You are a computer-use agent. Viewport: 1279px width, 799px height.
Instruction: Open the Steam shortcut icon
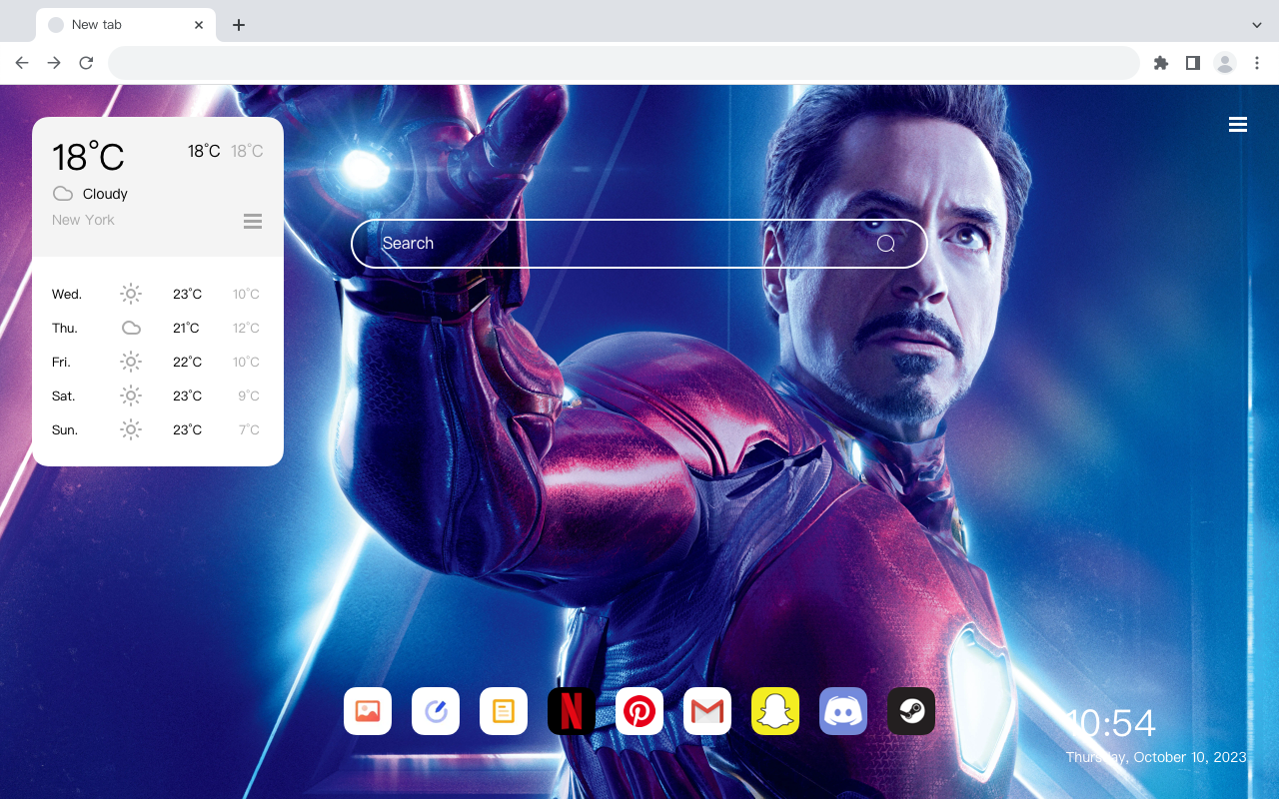pos(911,711)
